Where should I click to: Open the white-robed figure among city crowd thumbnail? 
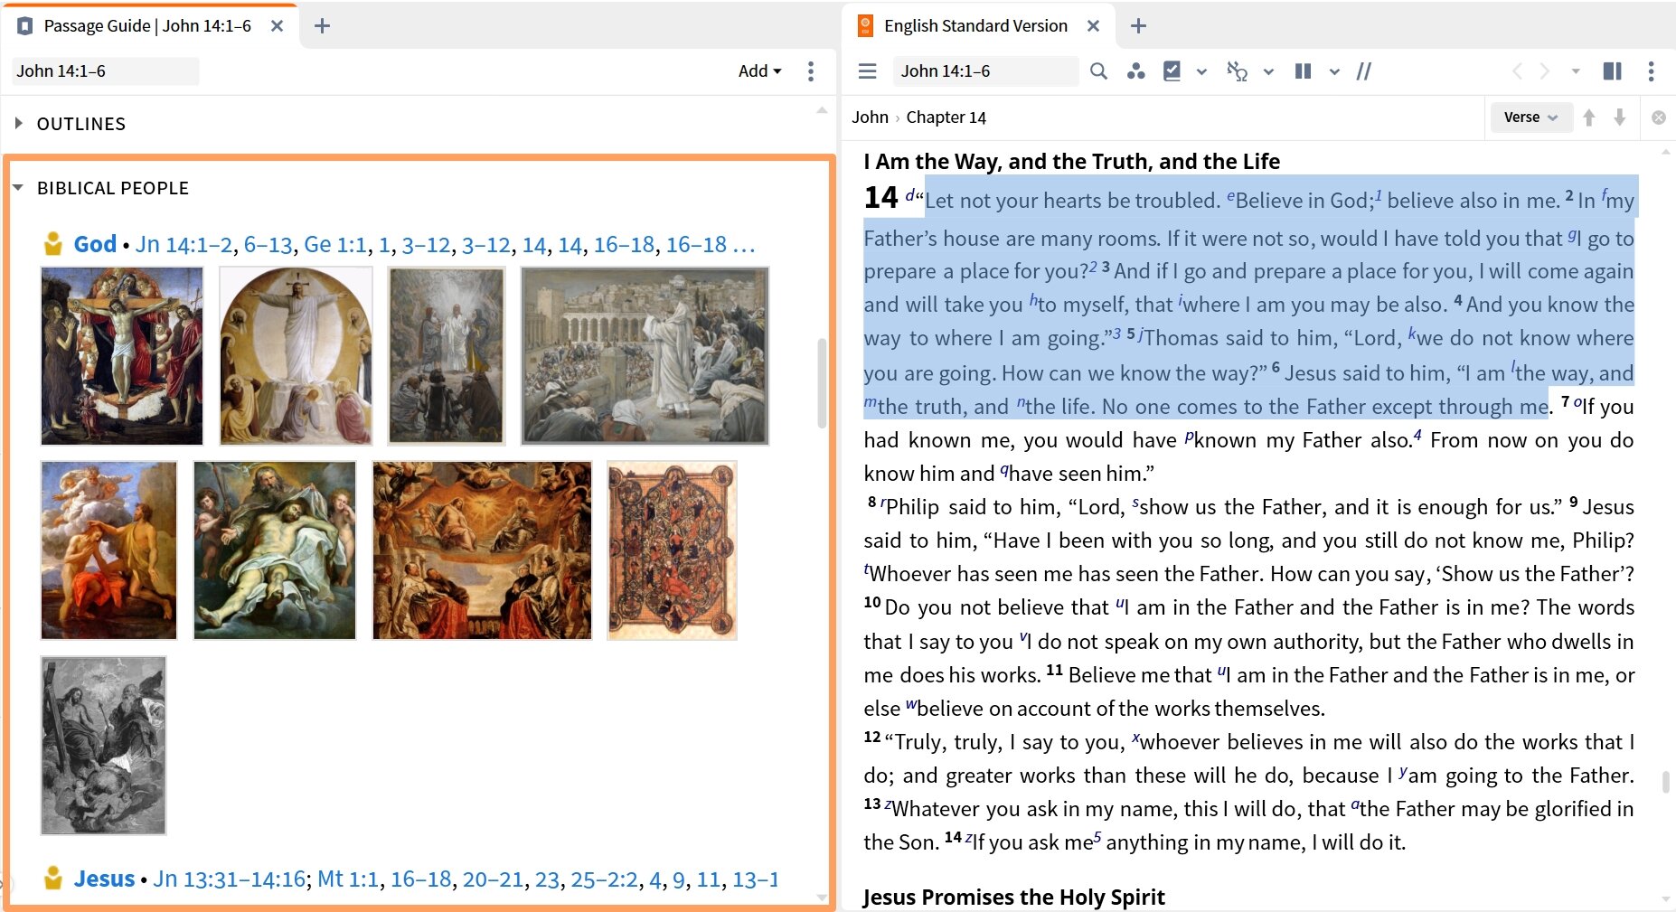coord(645,356)
